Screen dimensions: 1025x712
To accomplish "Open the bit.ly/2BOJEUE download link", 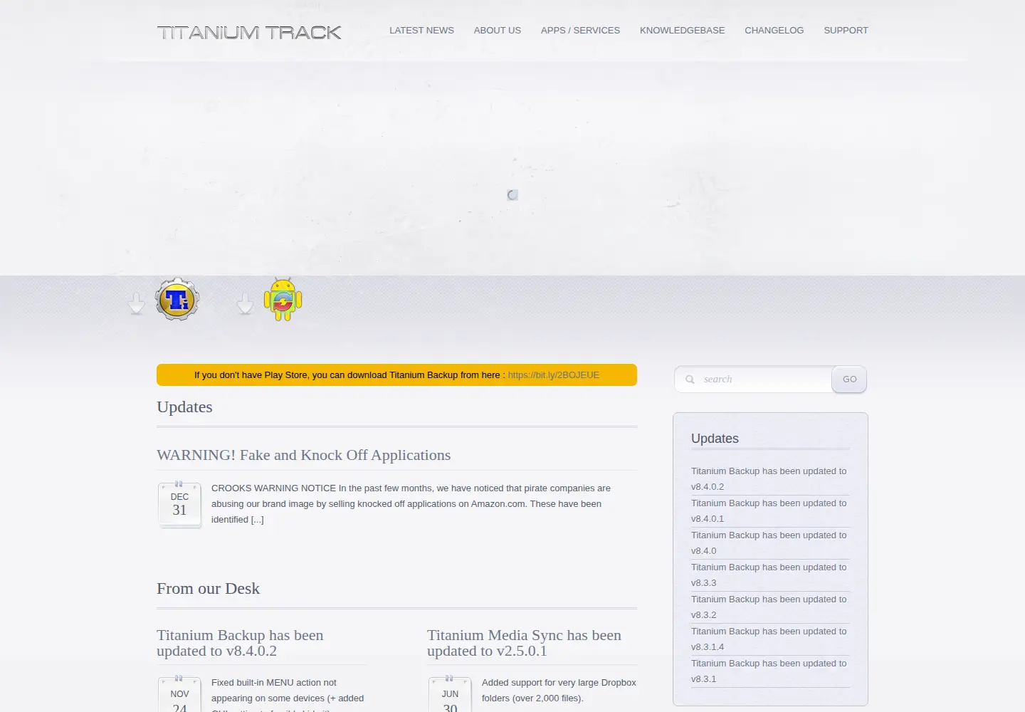I will (x=554, y=375).
